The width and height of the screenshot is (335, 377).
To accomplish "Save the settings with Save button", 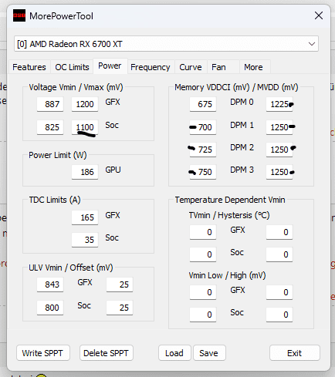I will (x=209, y=353).
